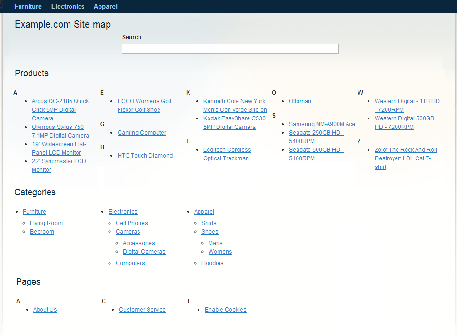This screenshot has width=457, height=335.
Task: Open the Enable Cookies page link
Action: pos(226,310)
